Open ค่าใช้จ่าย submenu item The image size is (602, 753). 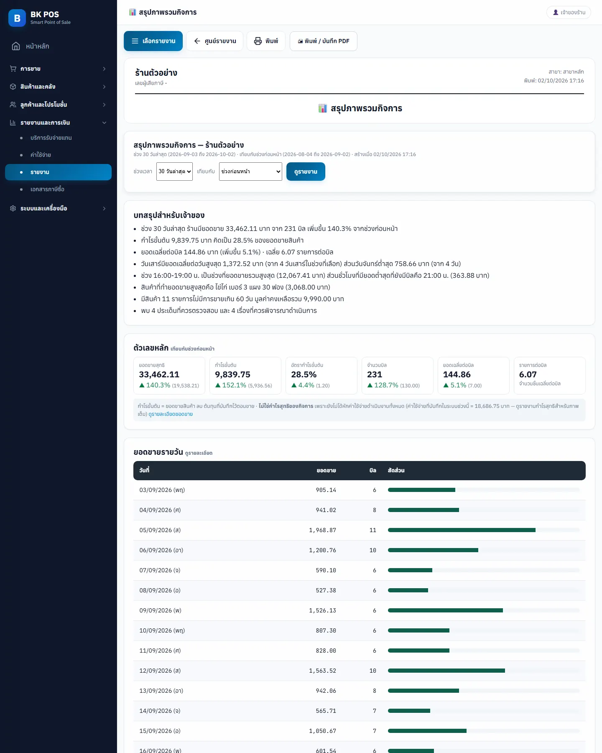(58, 155)
